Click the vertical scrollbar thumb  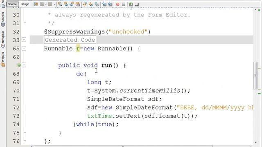(255, 75)
